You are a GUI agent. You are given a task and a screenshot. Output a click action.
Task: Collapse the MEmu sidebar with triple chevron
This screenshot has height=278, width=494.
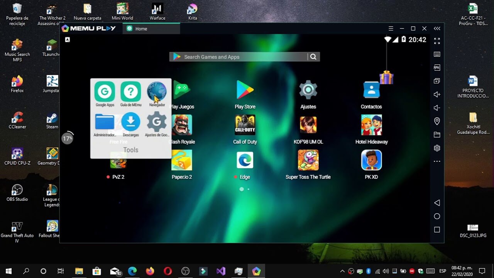click(437, 29)
